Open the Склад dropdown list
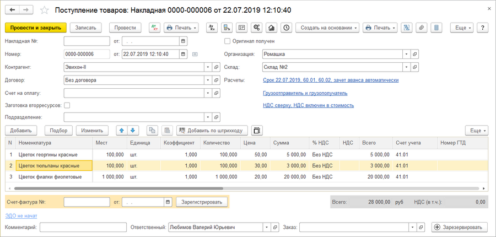496x237 pixels. click(406, 67)
